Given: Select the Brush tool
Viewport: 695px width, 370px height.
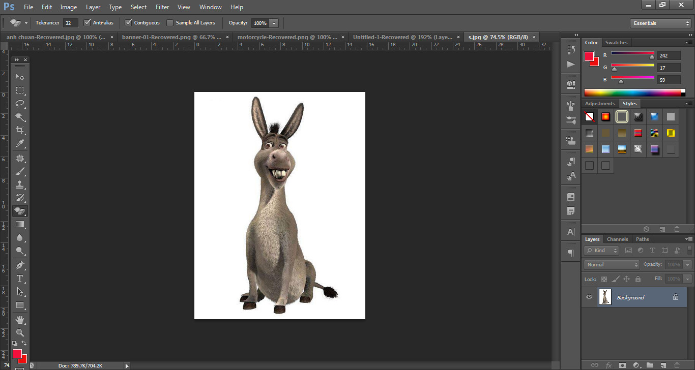Looking at the screenshot, I should [x=20, y=171].
